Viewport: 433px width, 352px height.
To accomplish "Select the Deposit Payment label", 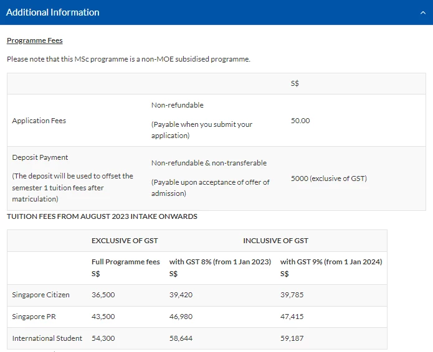I will tap(40, 157).
